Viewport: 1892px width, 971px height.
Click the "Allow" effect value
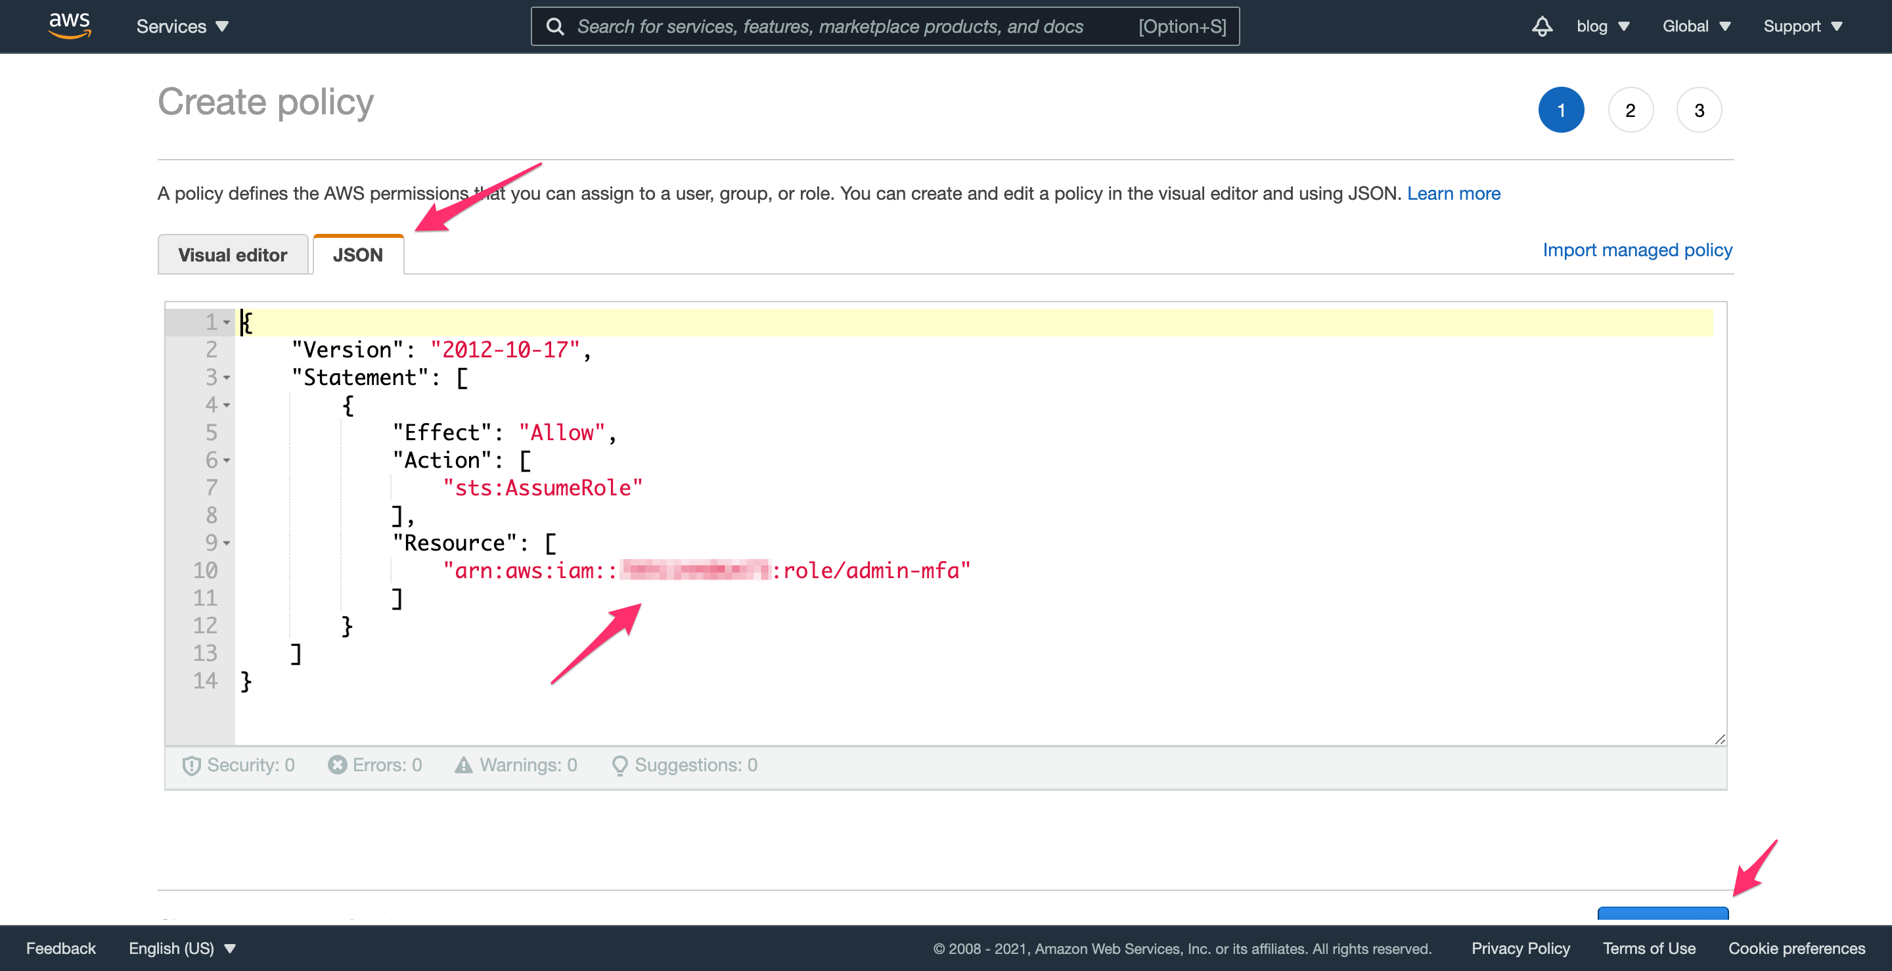coord(562,434)
